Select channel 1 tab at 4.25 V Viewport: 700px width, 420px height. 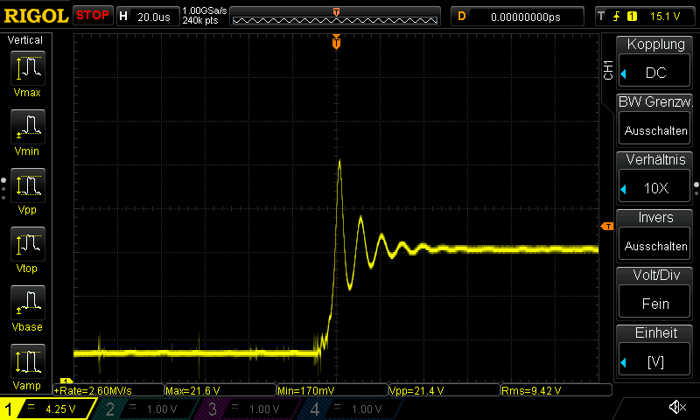pyautogui.click(x=48, y=409)
